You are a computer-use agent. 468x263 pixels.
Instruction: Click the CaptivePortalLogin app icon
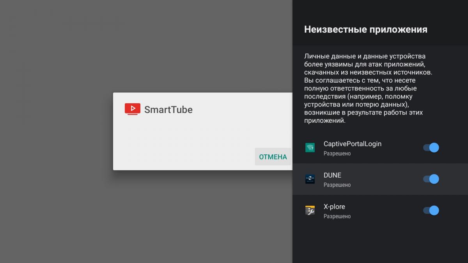[x=310, y=148]
